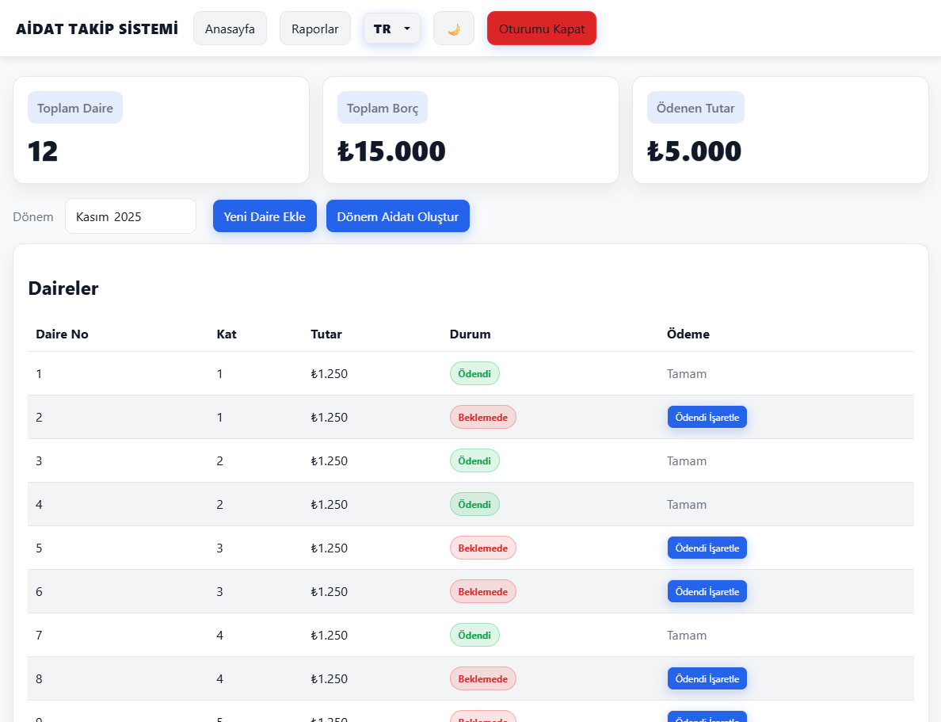Toggle dark mode with moon icon
The height and width of the screenshot is (722, 941).
pyautogui.click(x=454, y=29)
